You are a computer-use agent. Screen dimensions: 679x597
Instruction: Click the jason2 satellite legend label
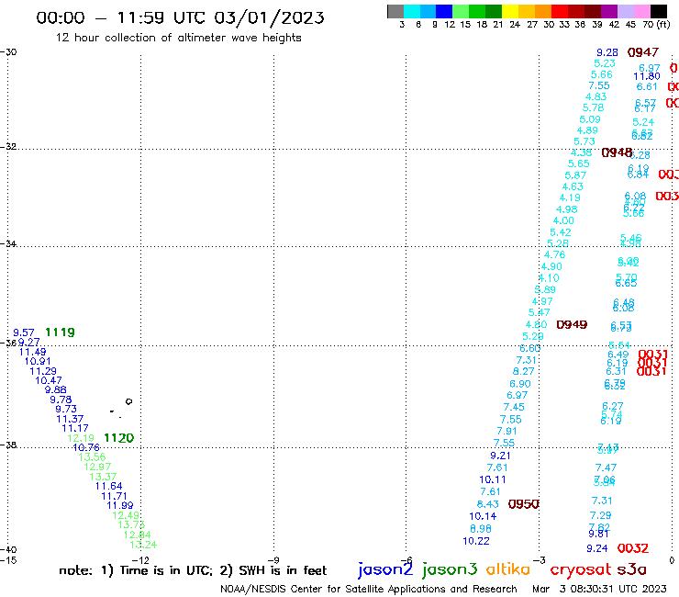(385, 569)
